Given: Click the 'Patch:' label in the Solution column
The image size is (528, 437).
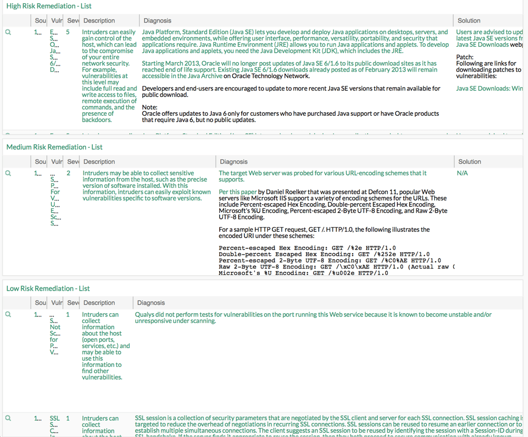Looking at the screenshot, I should click(465, 57).
